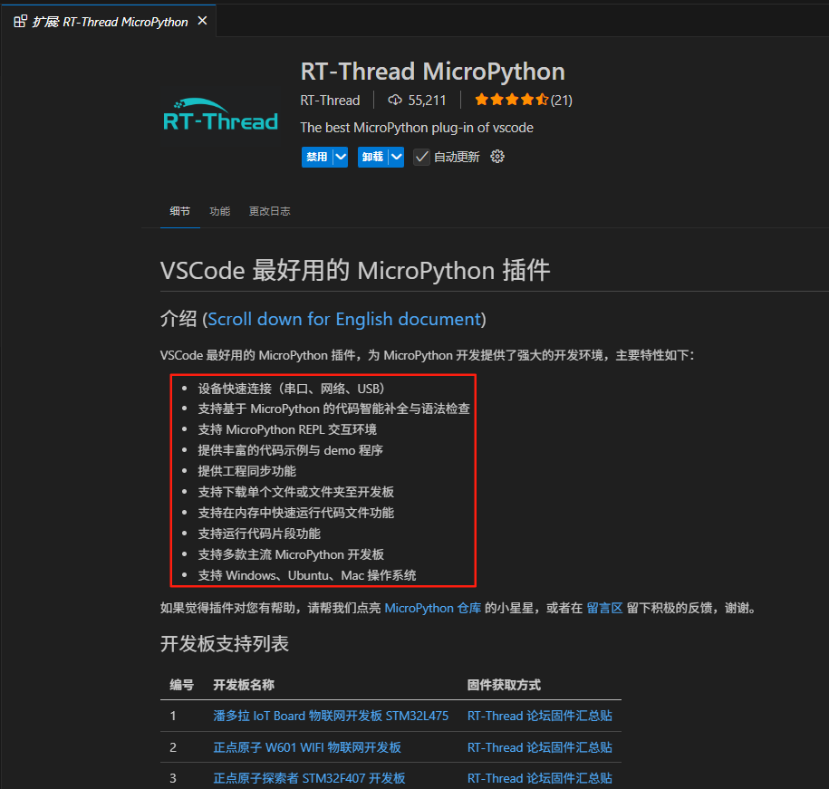Open the 'Scroll down for English document' link
829x789 pixels.
pyautogui.click(x=343, y=319)
